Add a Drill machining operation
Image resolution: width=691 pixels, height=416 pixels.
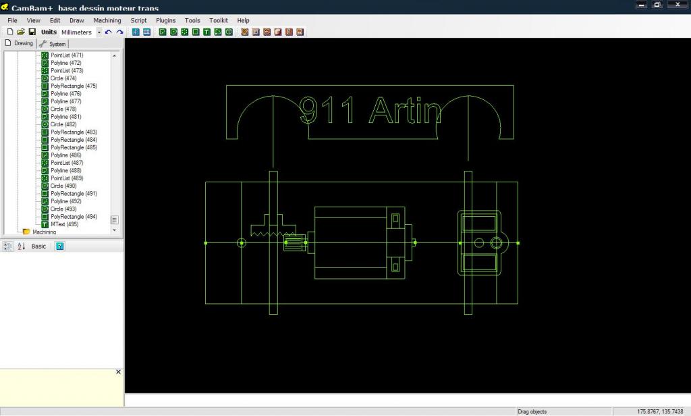[x=267, y=32]
